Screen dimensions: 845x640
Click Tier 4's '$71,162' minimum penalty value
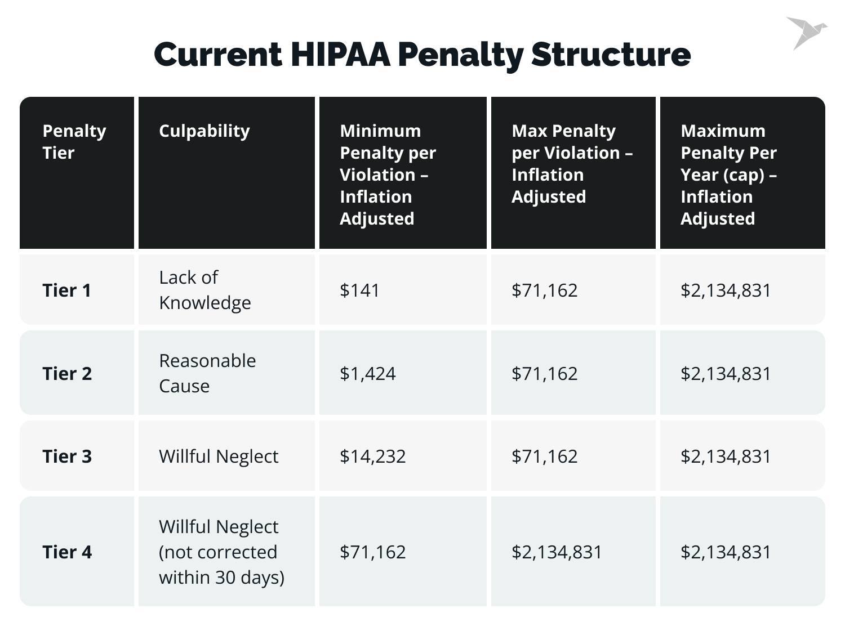[372, 552]
